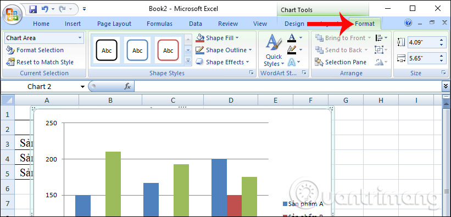Expand the full Shape Styles gallery
This screenshot has height=217, width=451.
click(x=188, y=61)
